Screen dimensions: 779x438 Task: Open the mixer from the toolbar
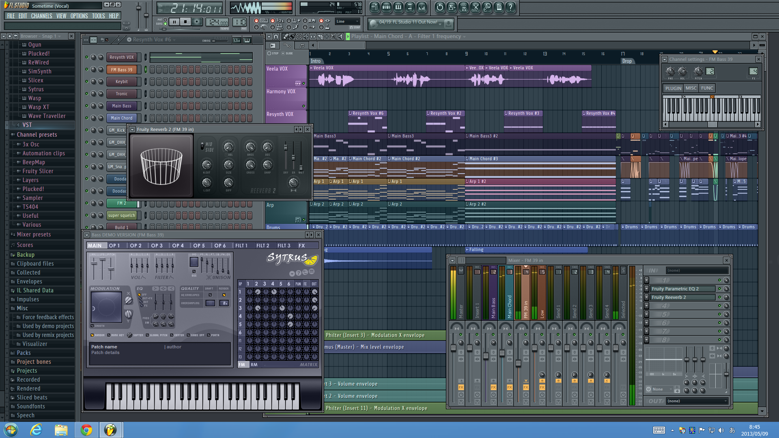(422, 7)
